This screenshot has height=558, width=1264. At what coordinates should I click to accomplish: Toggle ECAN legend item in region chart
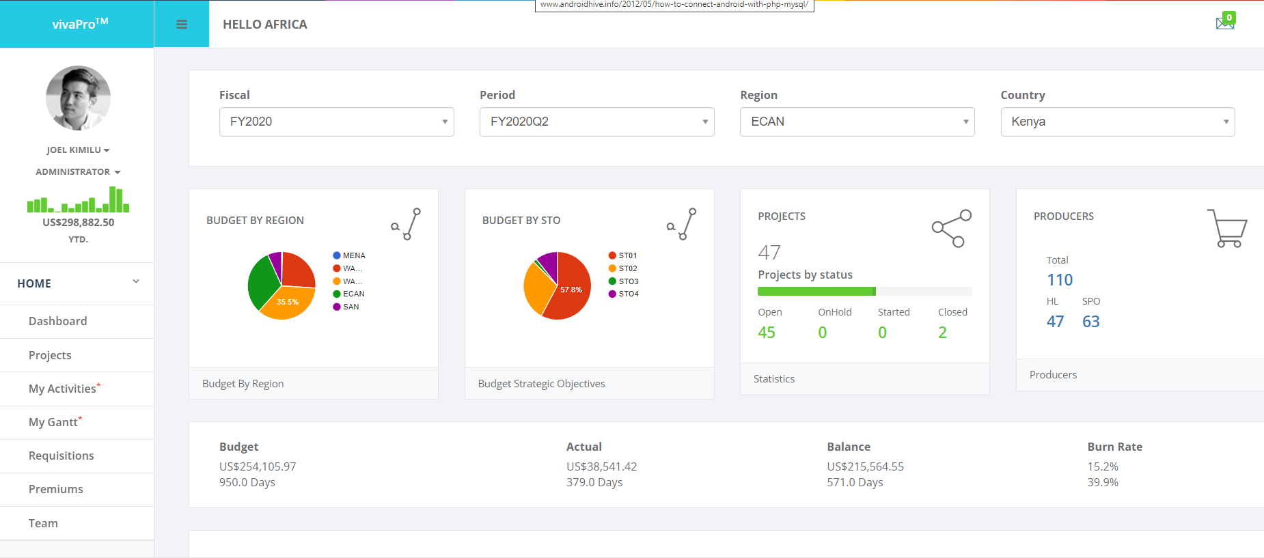click(349, 294)
